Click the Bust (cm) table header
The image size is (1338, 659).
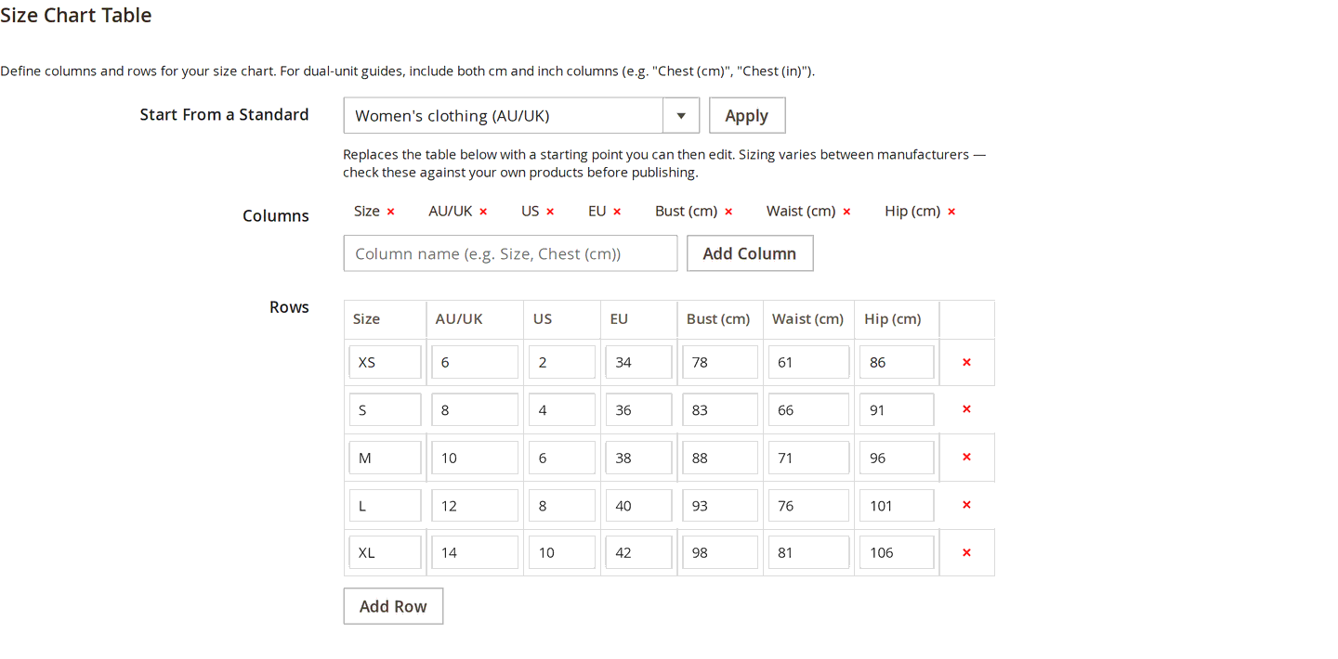718,319
